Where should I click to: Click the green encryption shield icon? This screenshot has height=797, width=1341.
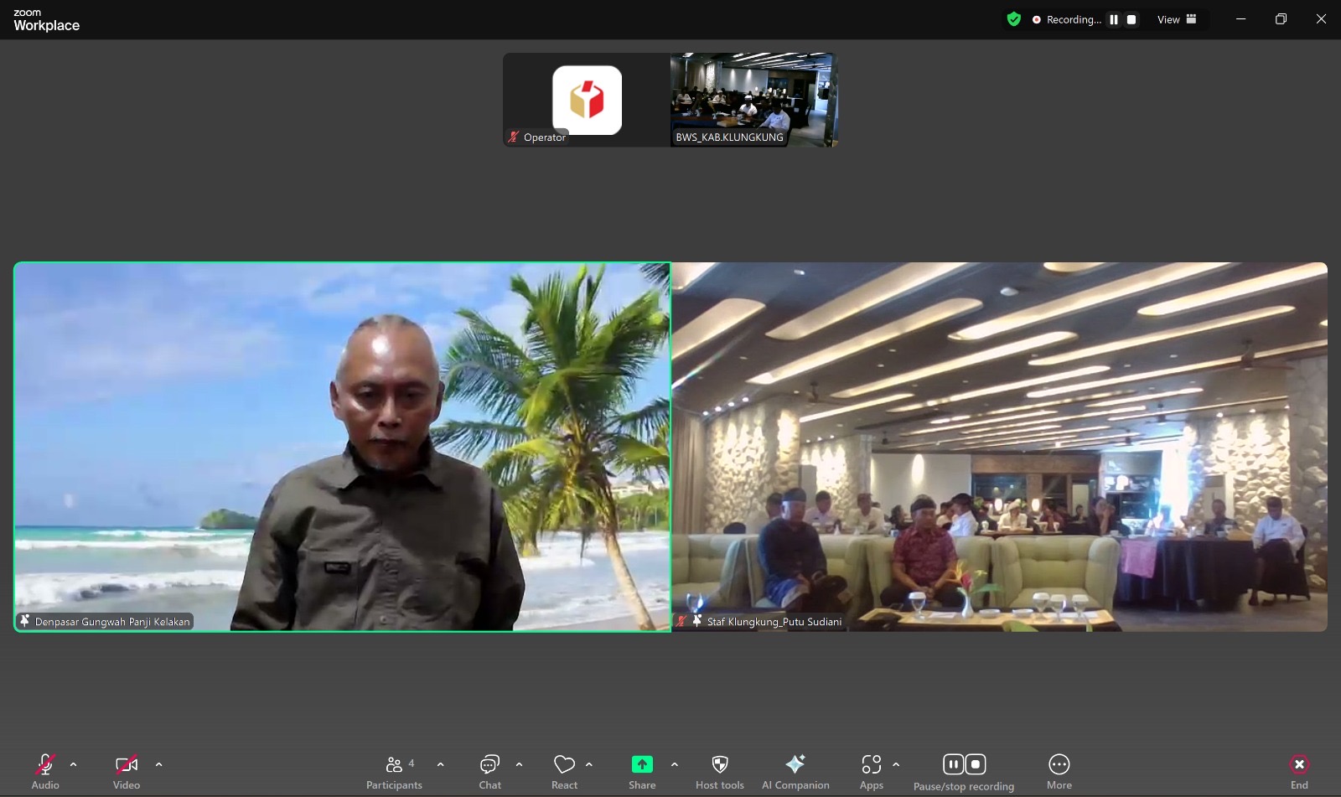click(x=1014, y=19)
